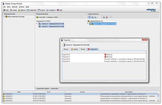Screen dimensions: 162x105
Task: Switch to the Segments tab in Properties
Action: click(93, 49)
